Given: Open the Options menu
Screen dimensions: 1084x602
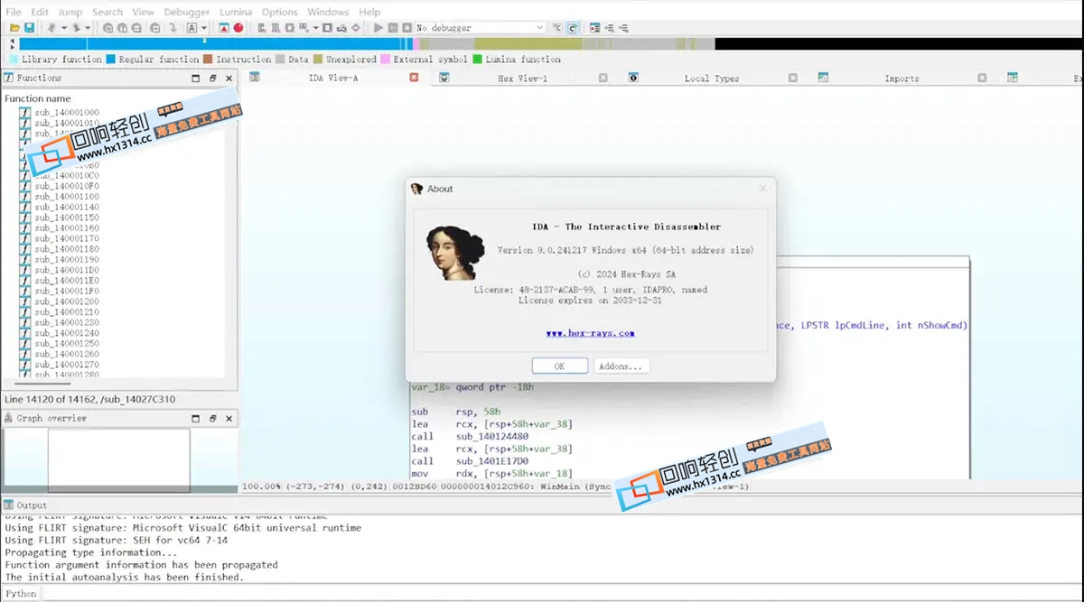Looking at the screenshot, I should pos(280,12).
